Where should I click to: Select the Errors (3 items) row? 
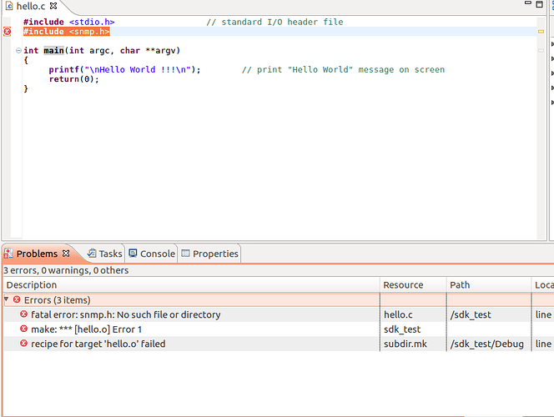tap(279, 300)
